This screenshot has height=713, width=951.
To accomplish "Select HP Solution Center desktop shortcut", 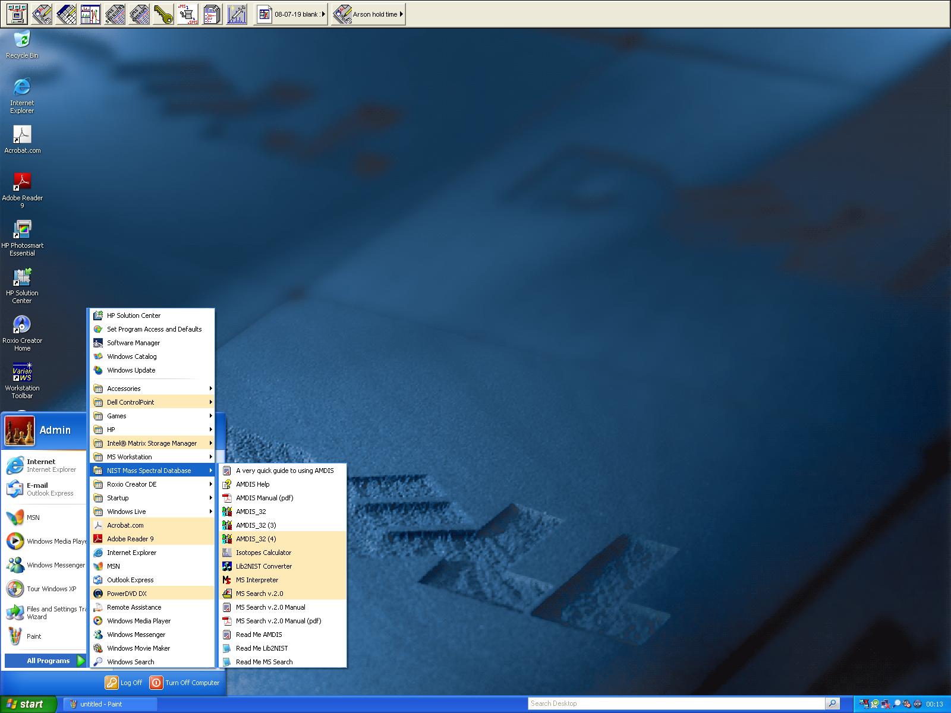I will pos(22,285).
